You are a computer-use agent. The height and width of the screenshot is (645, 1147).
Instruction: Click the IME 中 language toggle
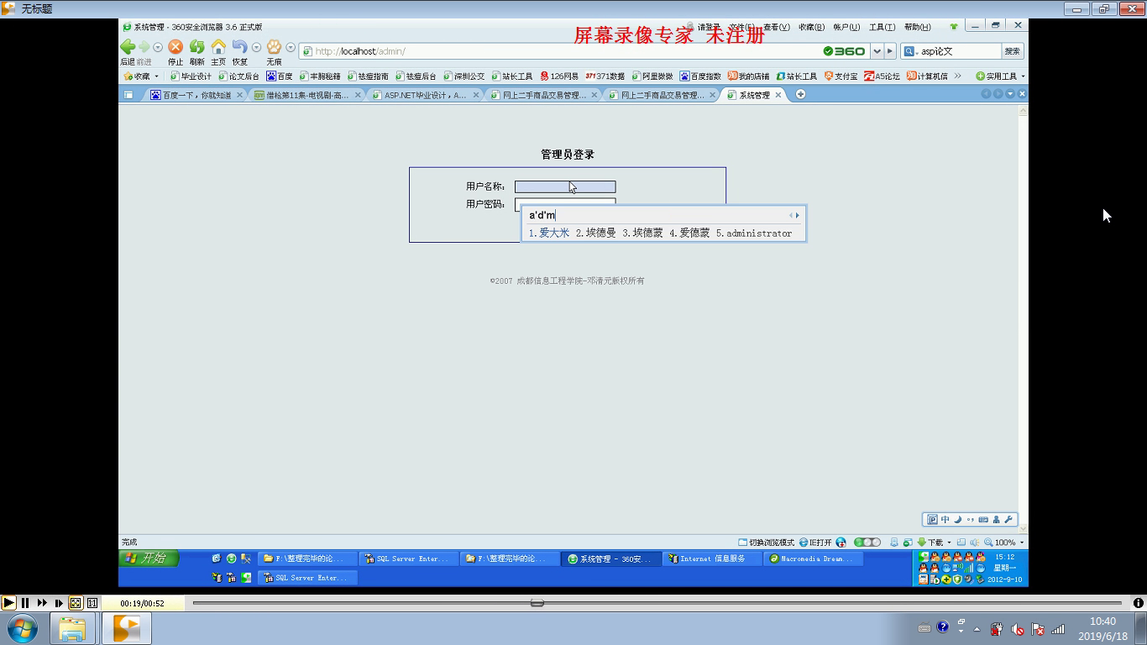click(x=945, y=520)
